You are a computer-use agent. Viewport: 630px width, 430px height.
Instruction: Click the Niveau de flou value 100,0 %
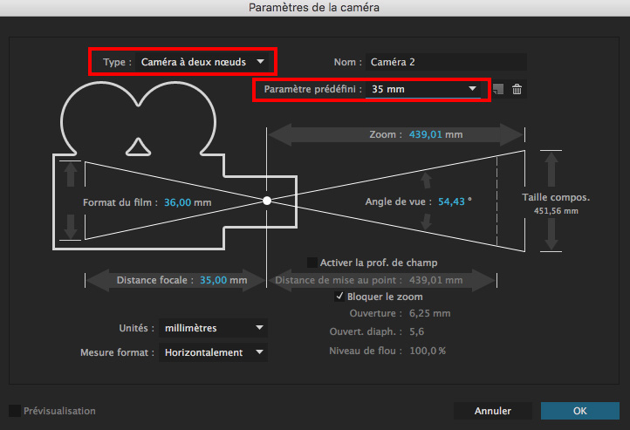[427, 351]
